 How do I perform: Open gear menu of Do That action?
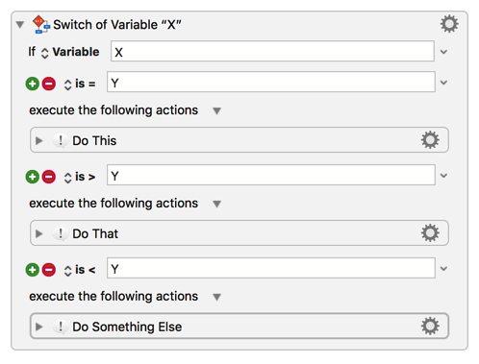[430, 233]
